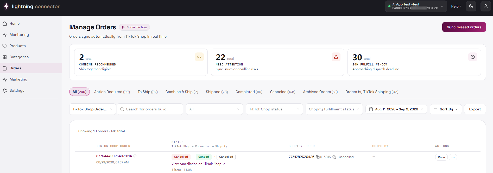Toggle dark mode moon icon
493x173 pixels.
click(471, 6)
